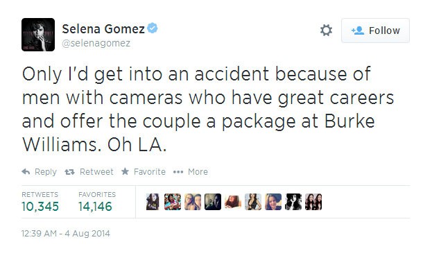Click the blue verified badge

pyautogui.click(x=152, y=28)
